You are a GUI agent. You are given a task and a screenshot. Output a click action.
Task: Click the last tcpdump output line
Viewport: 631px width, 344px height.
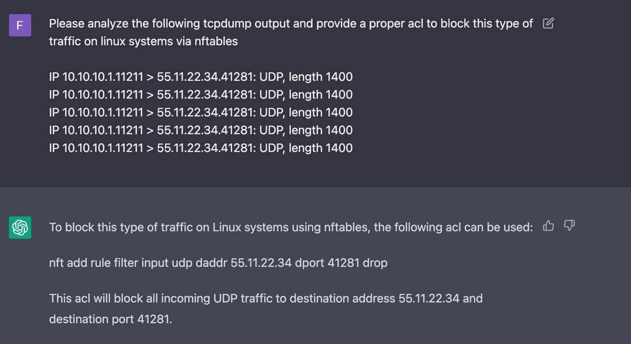[201, 148]
